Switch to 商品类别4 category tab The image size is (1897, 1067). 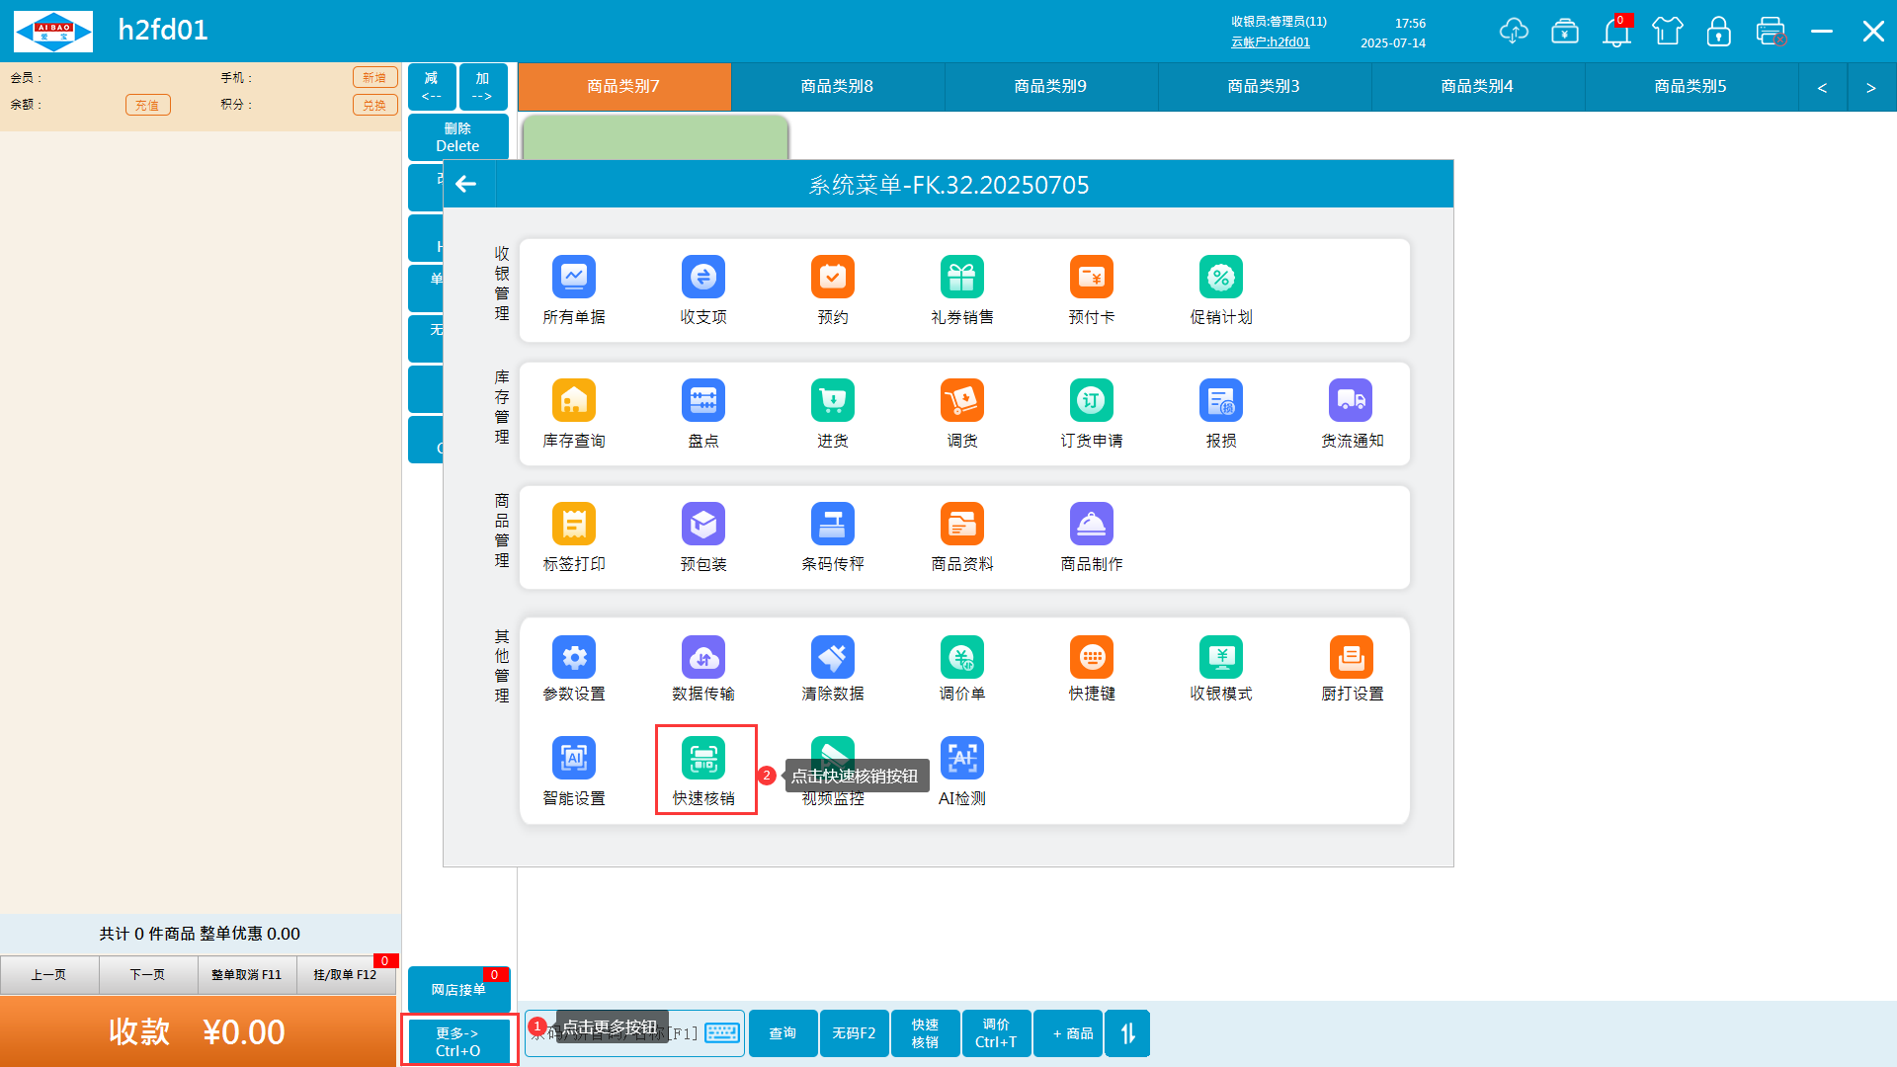tap(1477, 87)
